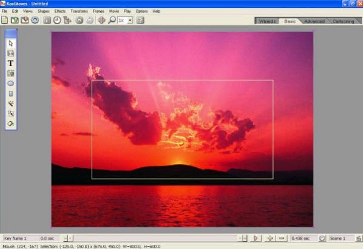
Task: Play the movie with the play button
Action: (256, 238)
